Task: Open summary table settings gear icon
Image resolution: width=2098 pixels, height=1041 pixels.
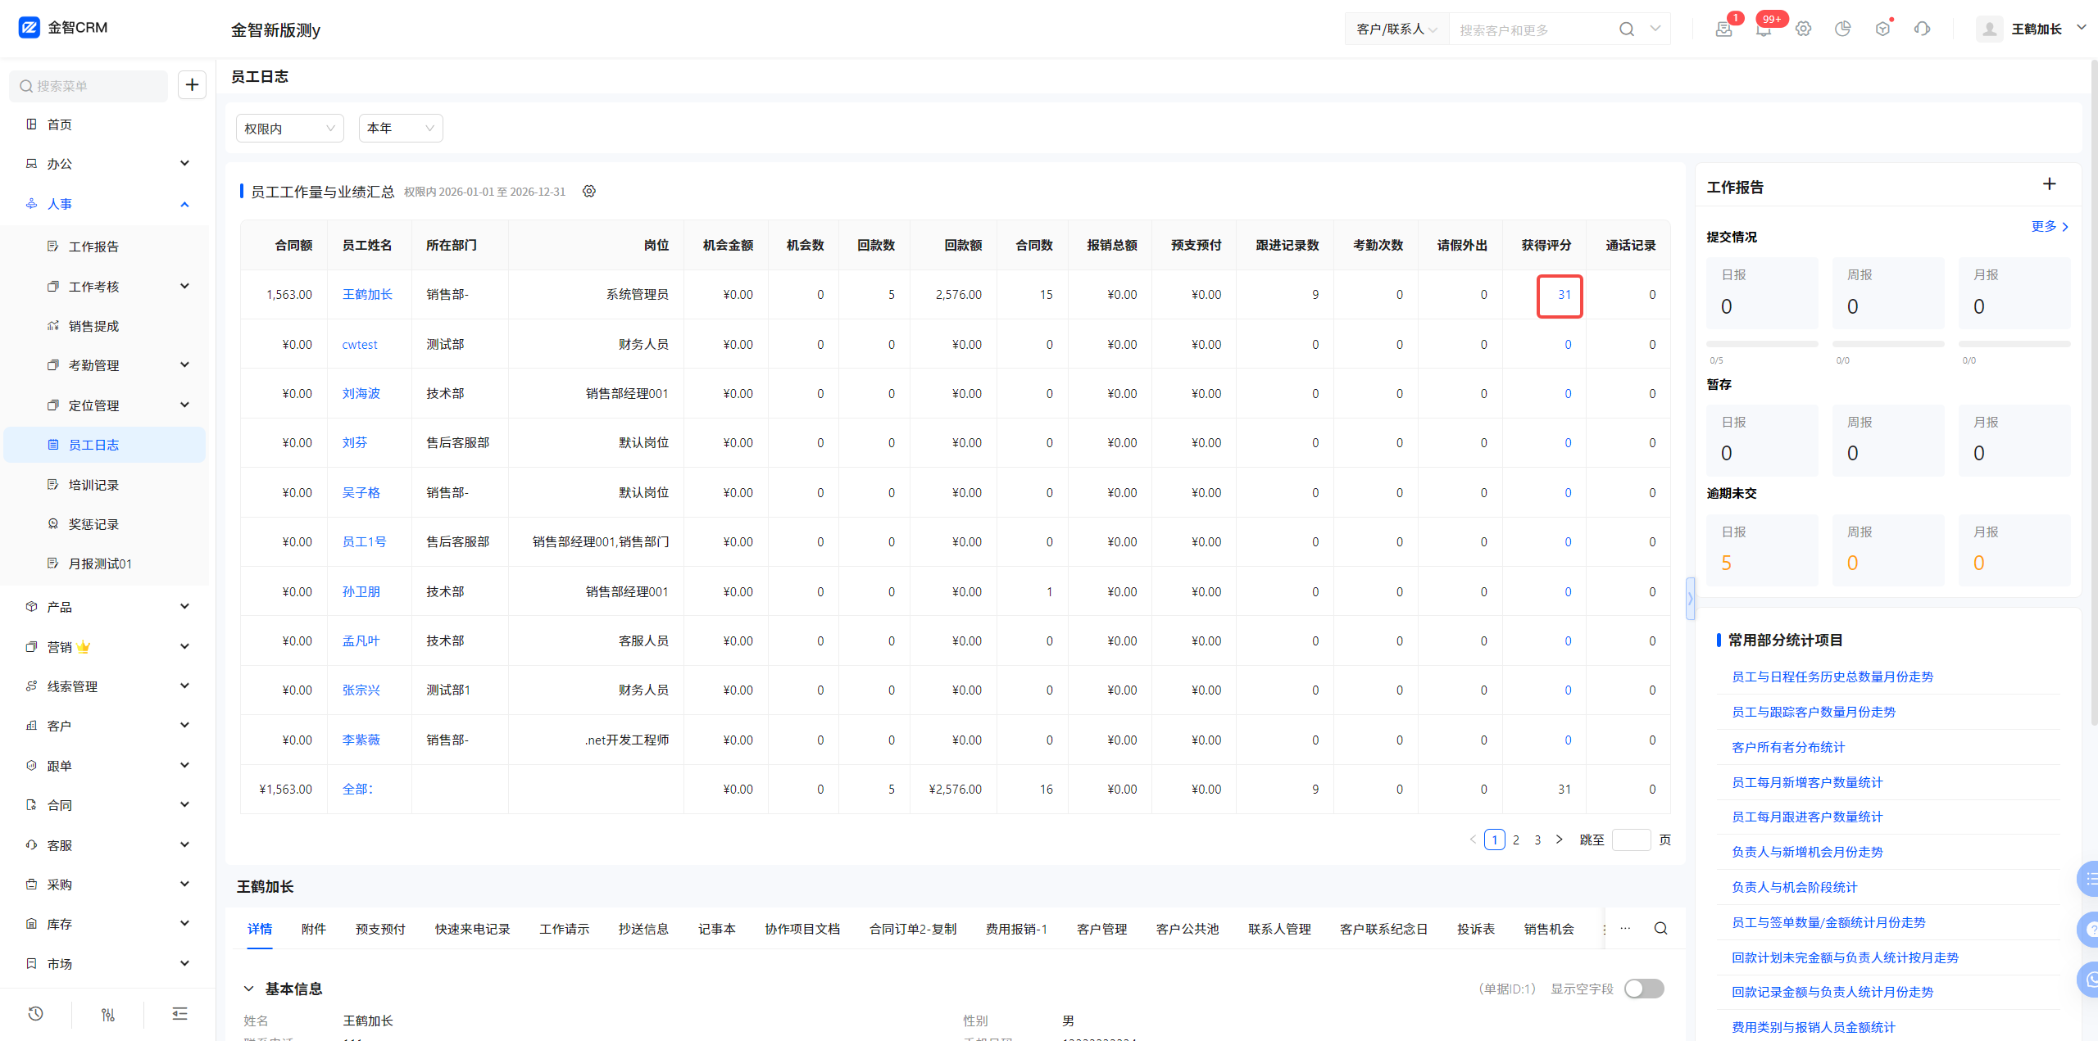Action: (589, 192)
